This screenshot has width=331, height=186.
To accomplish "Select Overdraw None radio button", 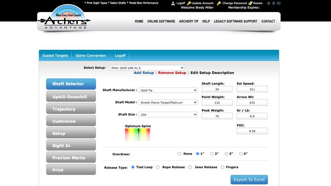I will tap(180, 154).
